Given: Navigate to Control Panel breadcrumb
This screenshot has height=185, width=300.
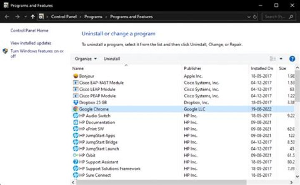Looking at the screenshot, I should click(64, 17).
